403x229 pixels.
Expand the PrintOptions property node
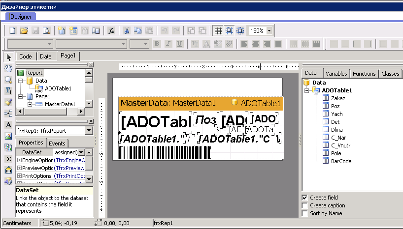pyautogui.click(x=19, y=175)
